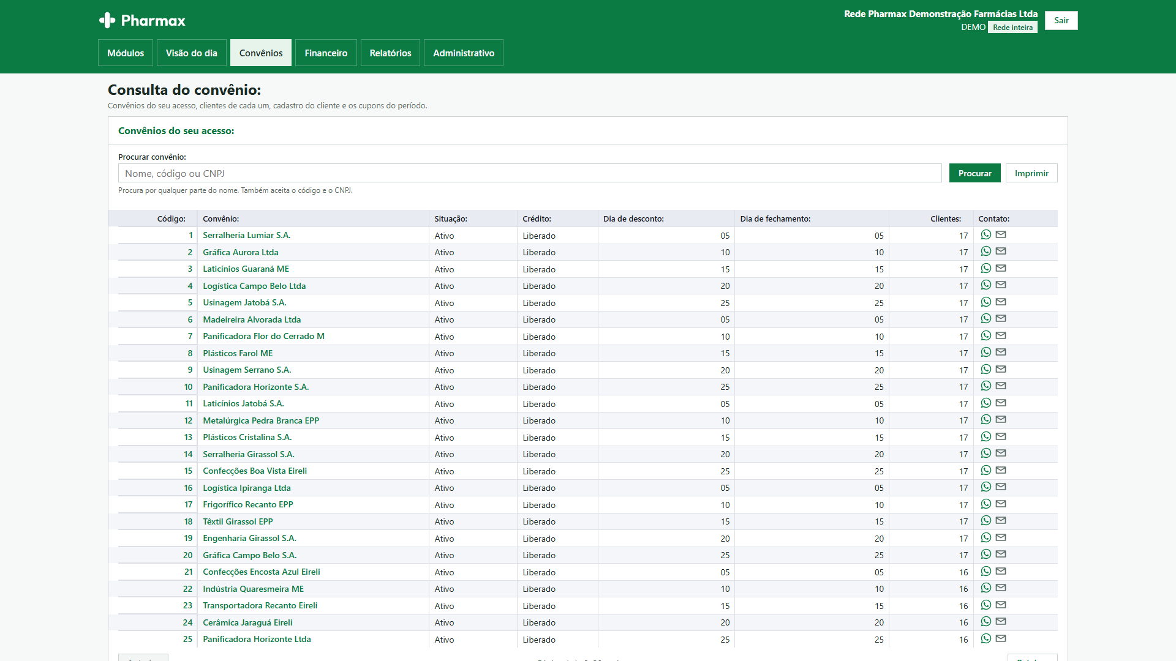Click the Imprimir button
Viewport: 1176px width, 661px height.
click(x=1031, y=173)
